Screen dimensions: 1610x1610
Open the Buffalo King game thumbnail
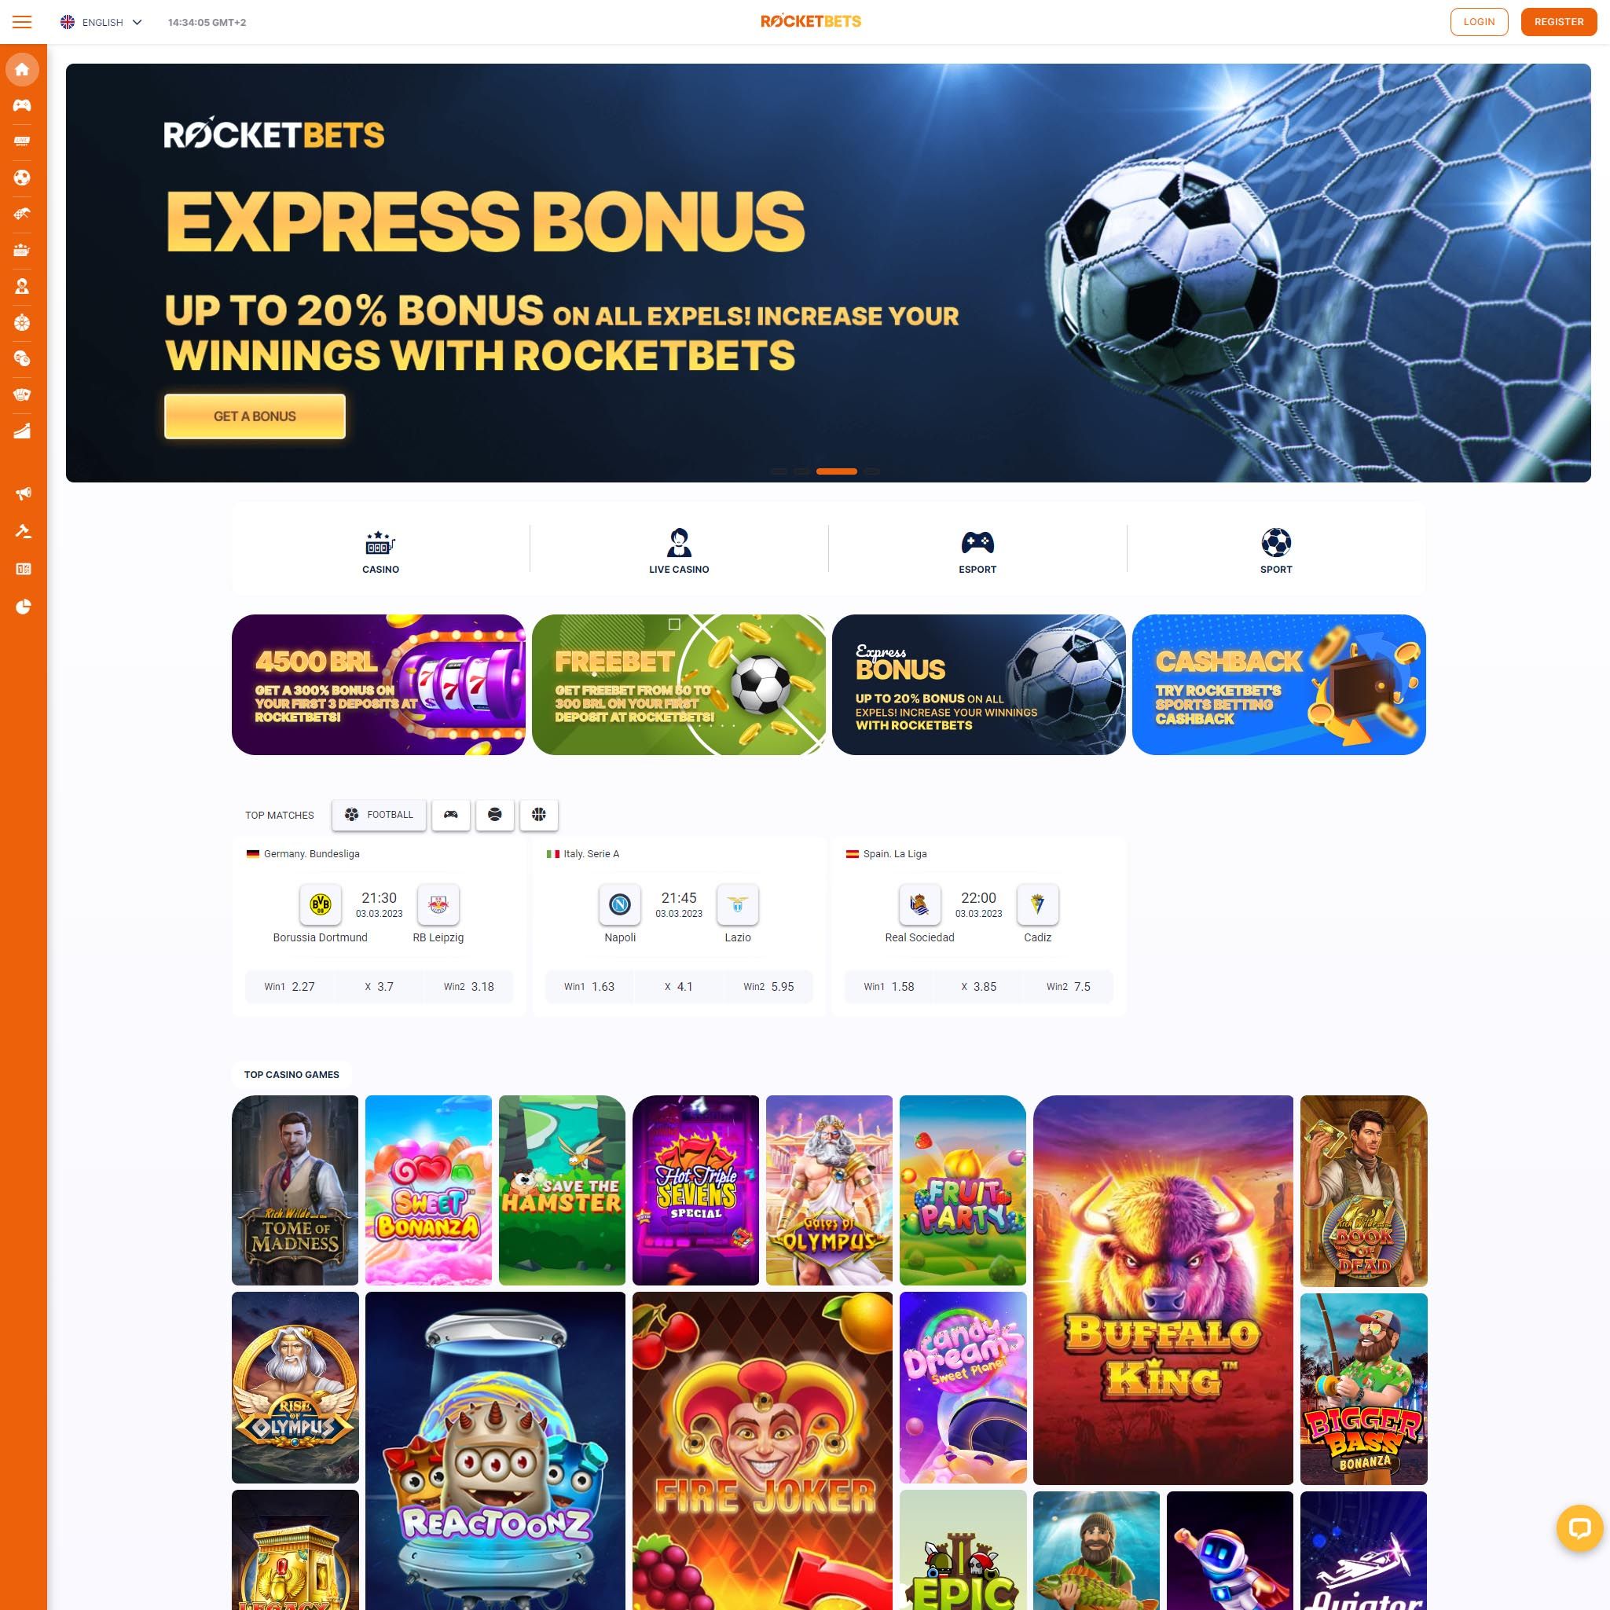[x=1162, y=1290]
